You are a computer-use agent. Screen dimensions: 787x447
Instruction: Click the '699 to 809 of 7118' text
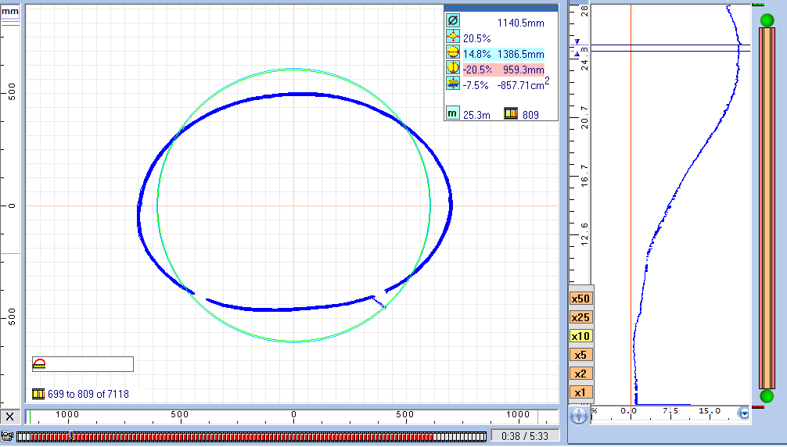88,394
